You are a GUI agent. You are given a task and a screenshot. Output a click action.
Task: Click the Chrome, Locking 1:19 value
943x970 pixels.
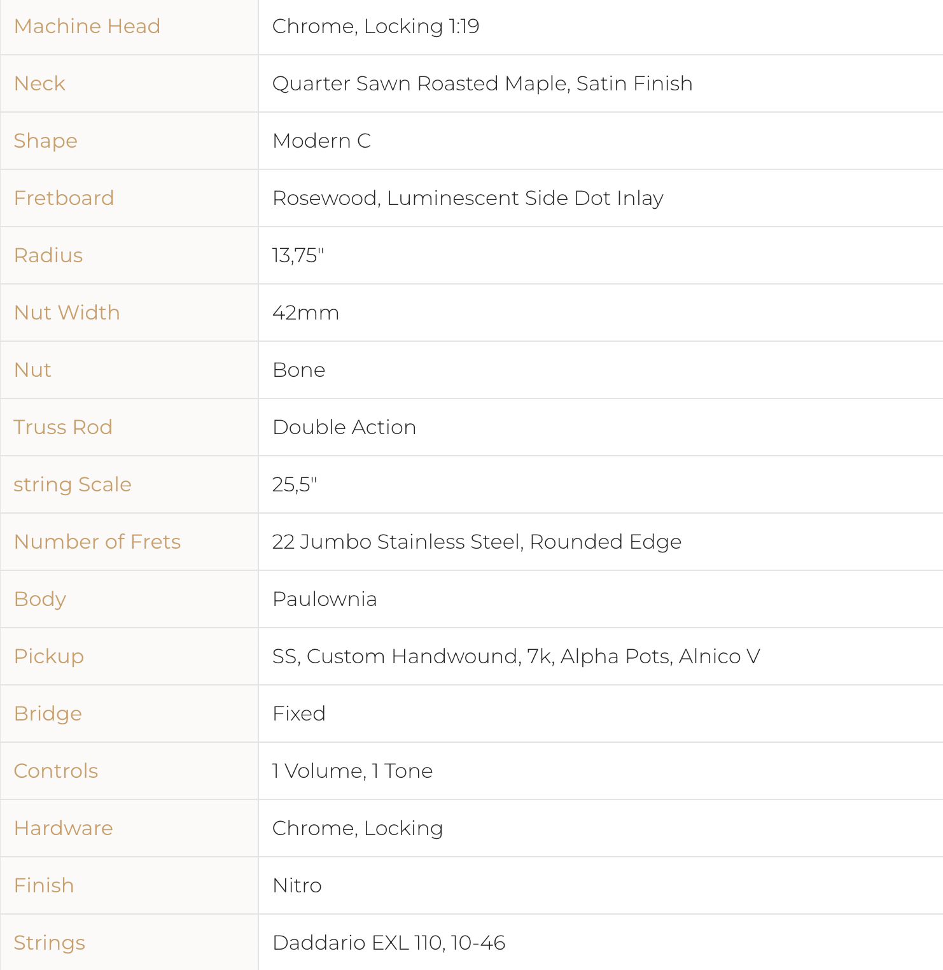click(x=375, y=26)
